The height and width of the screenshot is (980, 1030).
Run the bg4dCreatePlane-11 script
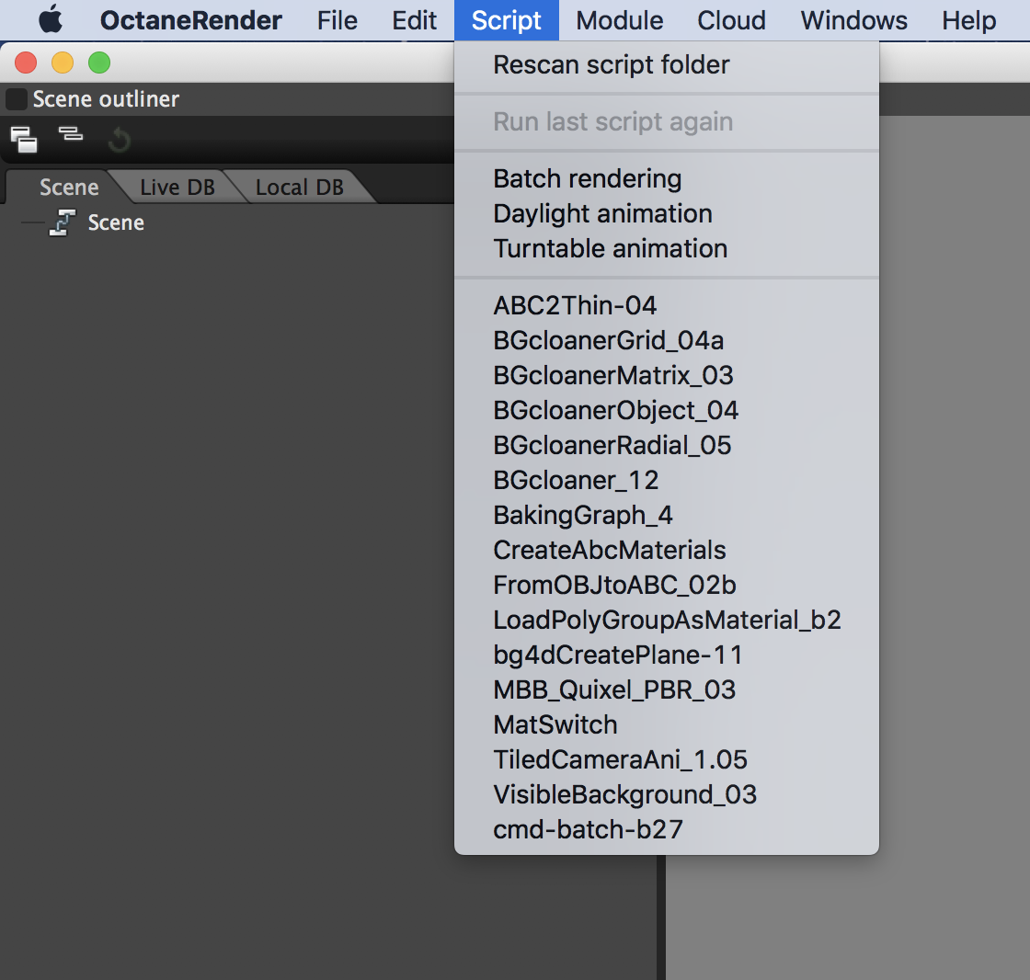666,655
